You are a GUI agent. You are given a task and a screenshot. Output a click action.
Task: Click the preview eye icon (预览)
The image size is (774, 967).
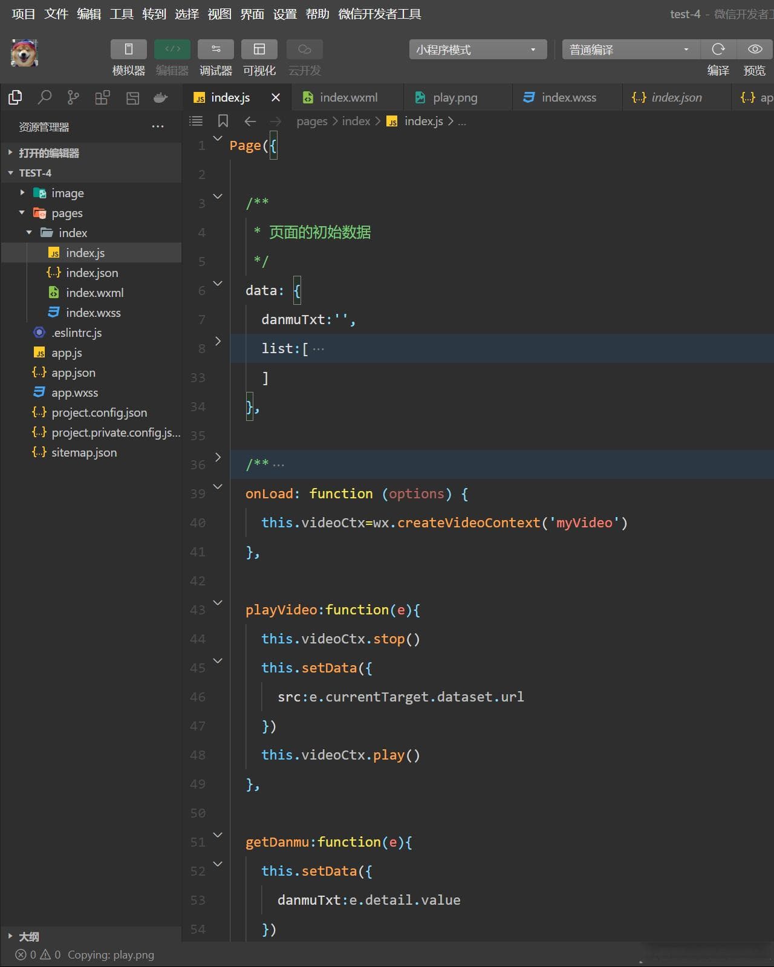click(x=755, y=50)
